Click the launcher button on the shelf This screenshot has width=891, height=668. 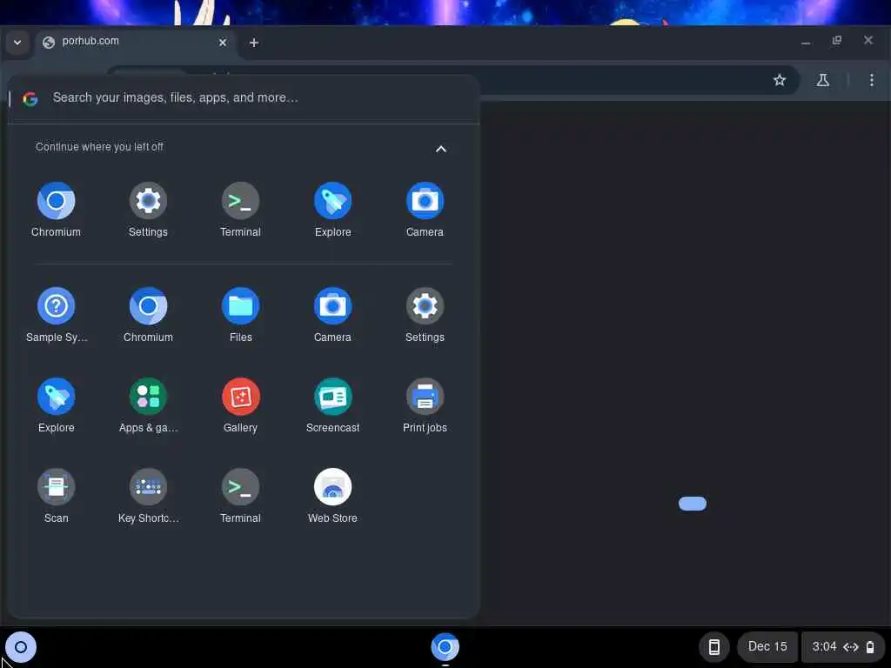(x=21, y=647)
